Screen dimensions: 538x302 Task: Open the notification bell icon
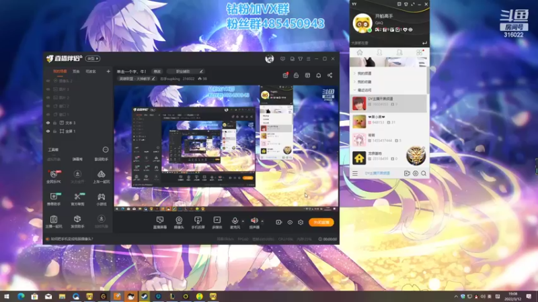pyautogui.click(x=318, y=75)
